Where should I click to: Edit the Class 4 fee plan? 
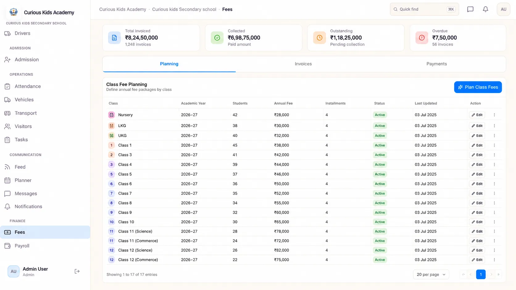point(477,165)
